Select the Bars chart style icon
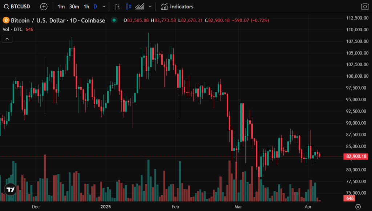 [117, 7]
